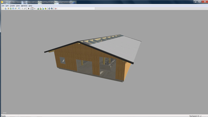The image size is (208, 117).
Task: Toggle the magnet snap button in the toolbar
Action: click(x=35, y=9)
